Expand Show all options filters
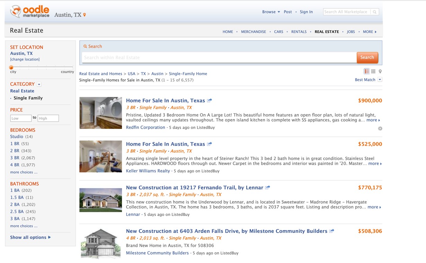 [x=30, y=237]
